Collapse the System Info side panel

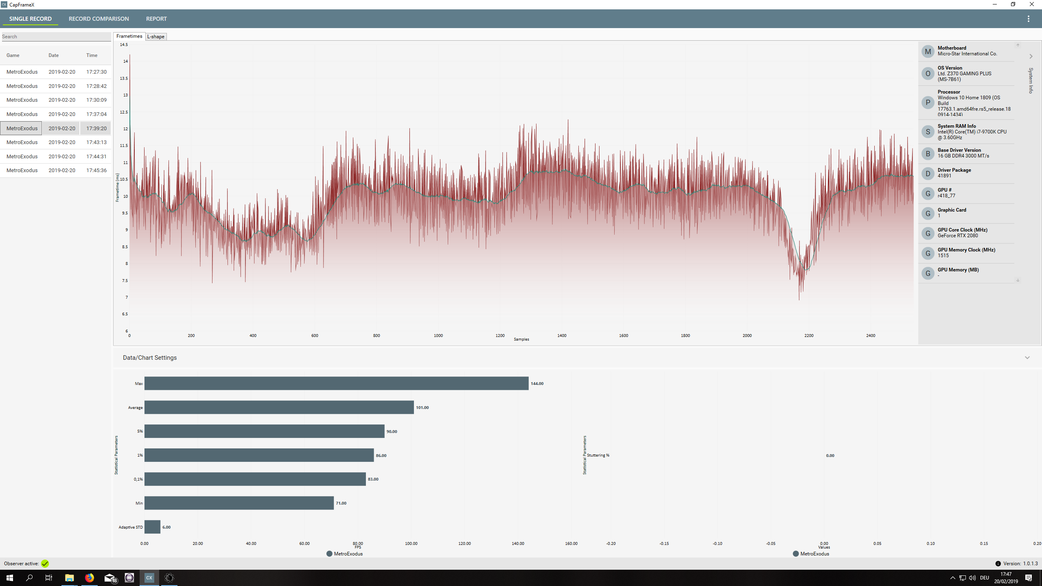(x=1031, y=56)
